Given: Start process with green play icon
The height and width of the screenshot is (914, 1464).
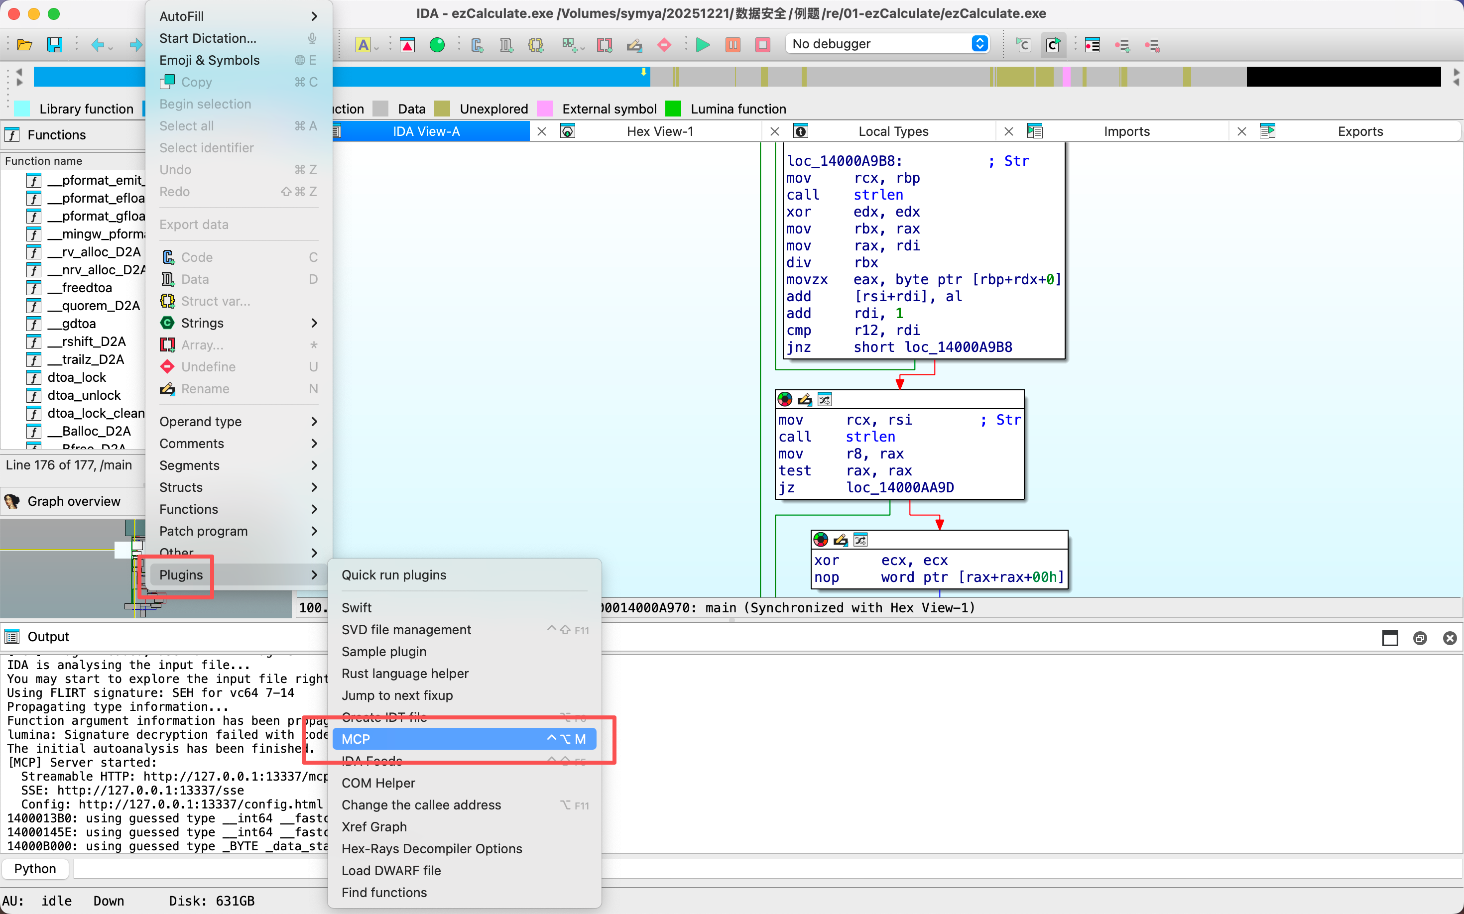Looking at the screenshot, I should pyautogui.click(x=703, y=45).
